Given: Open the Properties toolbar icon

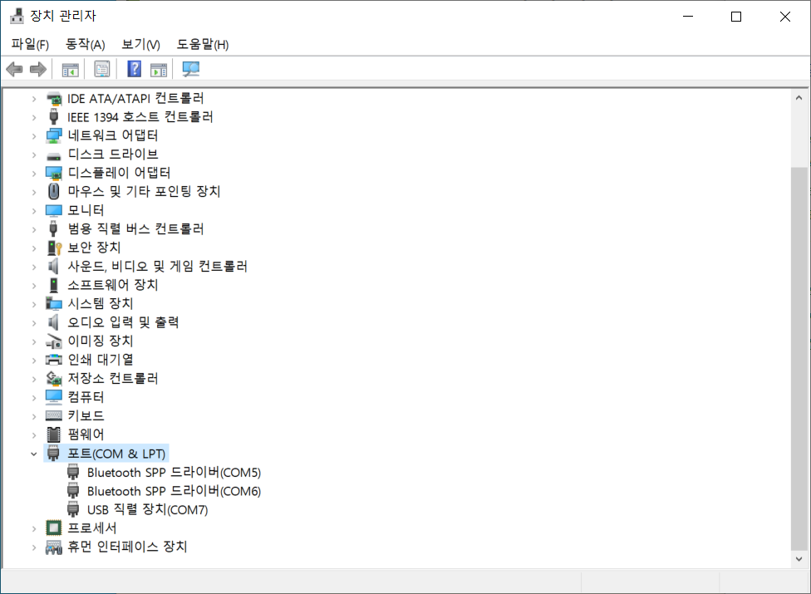Looking at the screenshot, I should pyautogui.click(x=102, y=69).
